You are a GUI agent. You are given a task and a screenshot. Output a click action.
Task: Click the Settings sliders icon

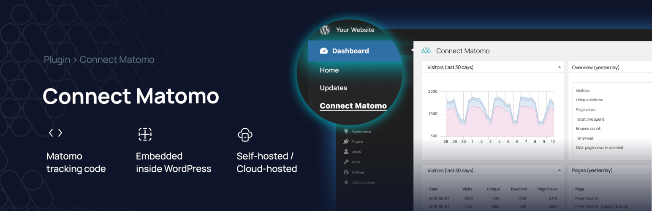click(x=346, y=172)
